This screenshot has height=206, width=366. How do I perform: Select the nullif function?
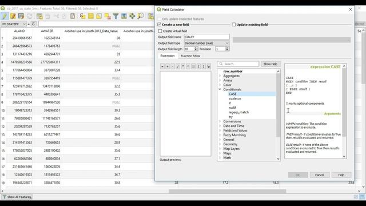[232, 108]
